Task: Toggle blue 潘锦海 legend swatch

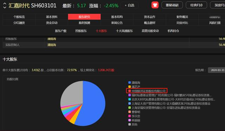Action: 130,82
